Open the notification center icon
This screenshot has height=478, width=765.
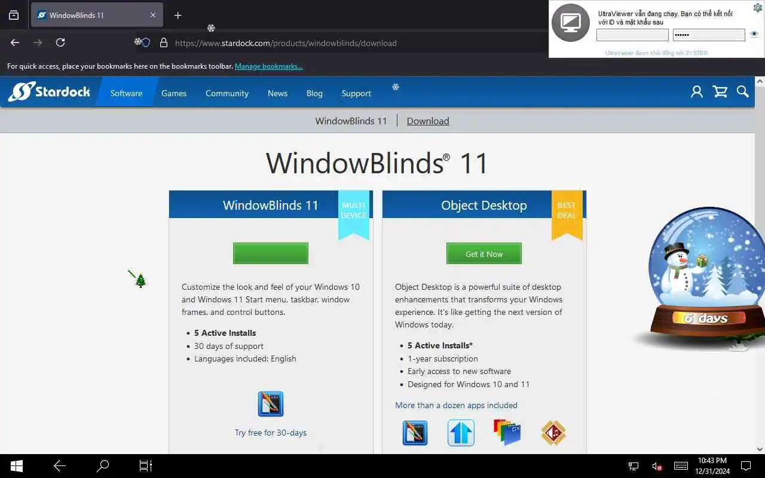tap(746, 466)
